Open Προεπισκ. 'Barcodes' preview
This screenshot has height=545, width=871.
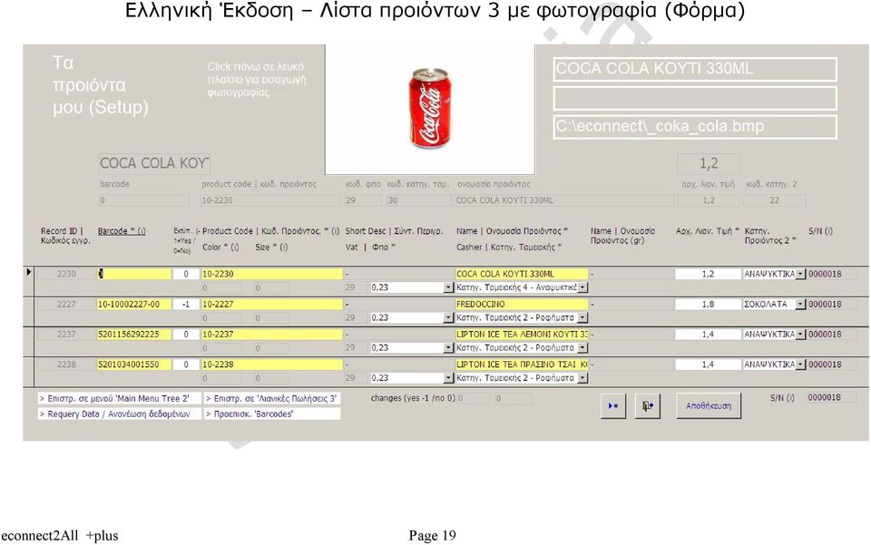(x=271, y=414)
